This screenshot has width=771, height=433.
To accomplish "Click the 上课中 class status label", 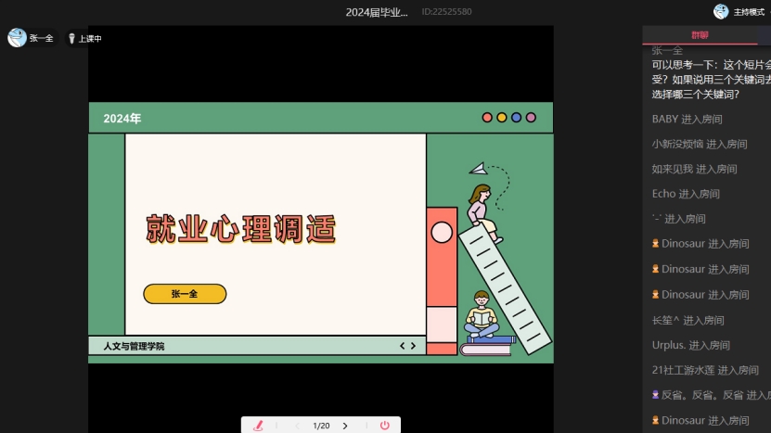I will [x=90, y=39].
